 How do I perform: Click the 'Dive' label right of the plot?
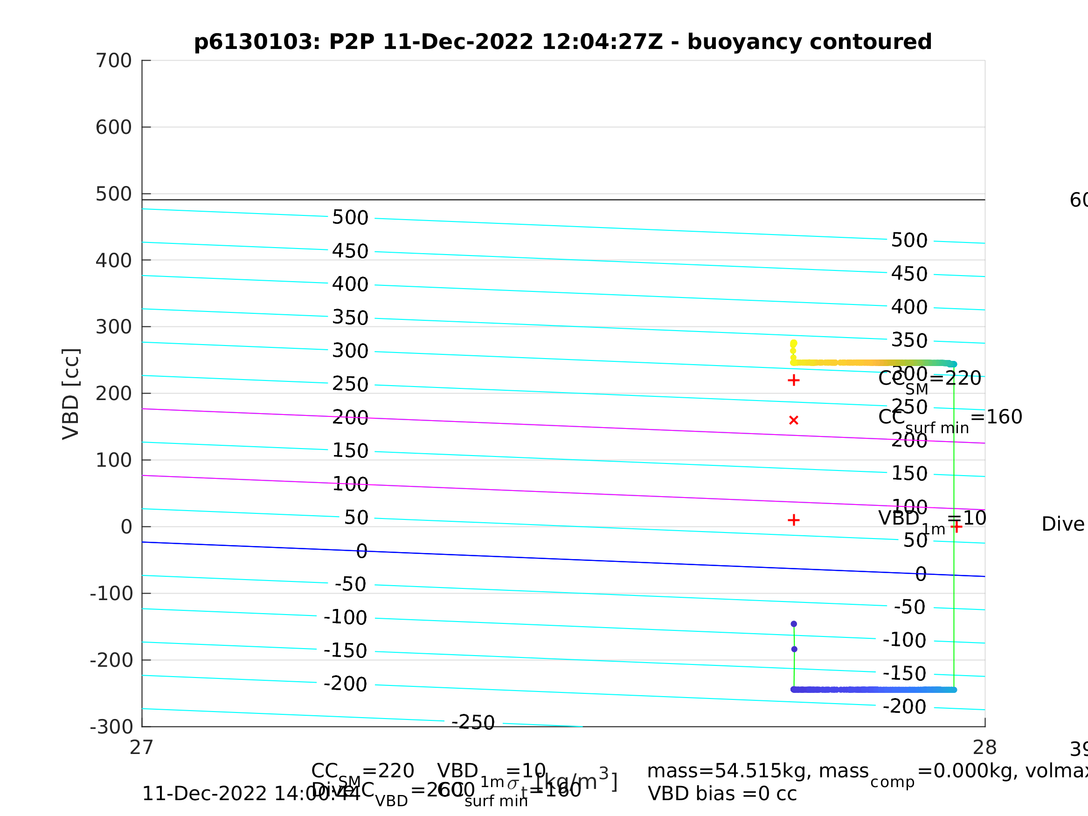[1063, 524]
